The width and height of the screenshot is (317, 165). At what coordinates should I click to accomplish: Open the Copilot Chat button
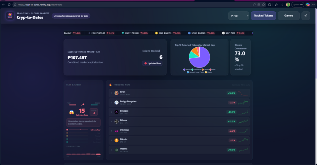click(310, 4)
